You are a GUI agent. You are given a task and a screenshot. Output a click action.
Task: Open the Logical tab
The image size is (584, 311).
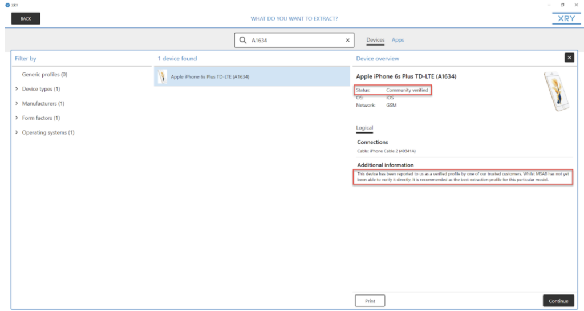tap(364, 128)
